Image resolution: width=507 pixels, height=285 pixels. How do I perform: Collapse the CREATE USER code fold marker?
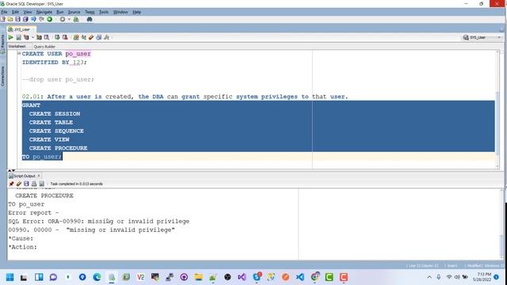[19, 54]
